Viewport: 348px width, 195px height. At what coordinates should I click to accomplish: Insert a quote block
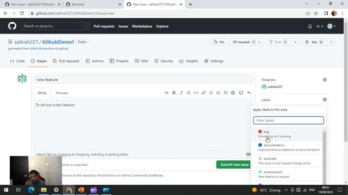[x=189, y=93]
